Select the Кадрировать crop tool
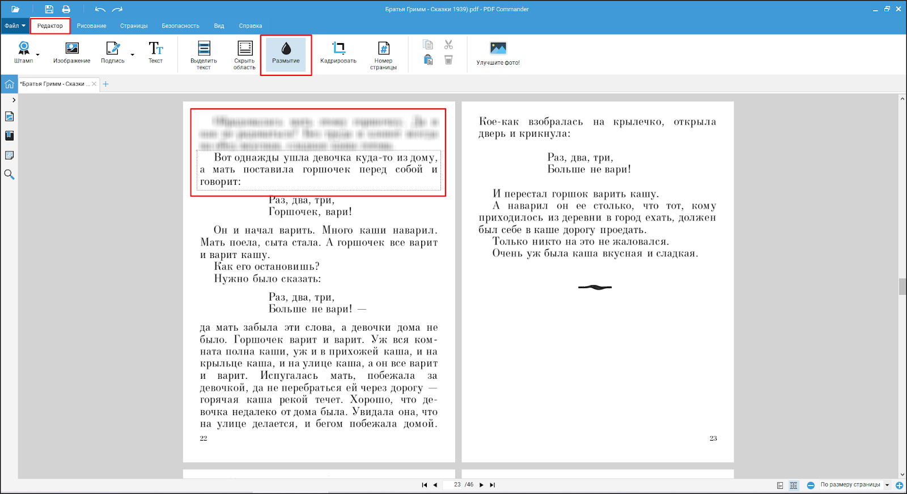The height and width of the screenshot is (494, 907). coord(338,52)
